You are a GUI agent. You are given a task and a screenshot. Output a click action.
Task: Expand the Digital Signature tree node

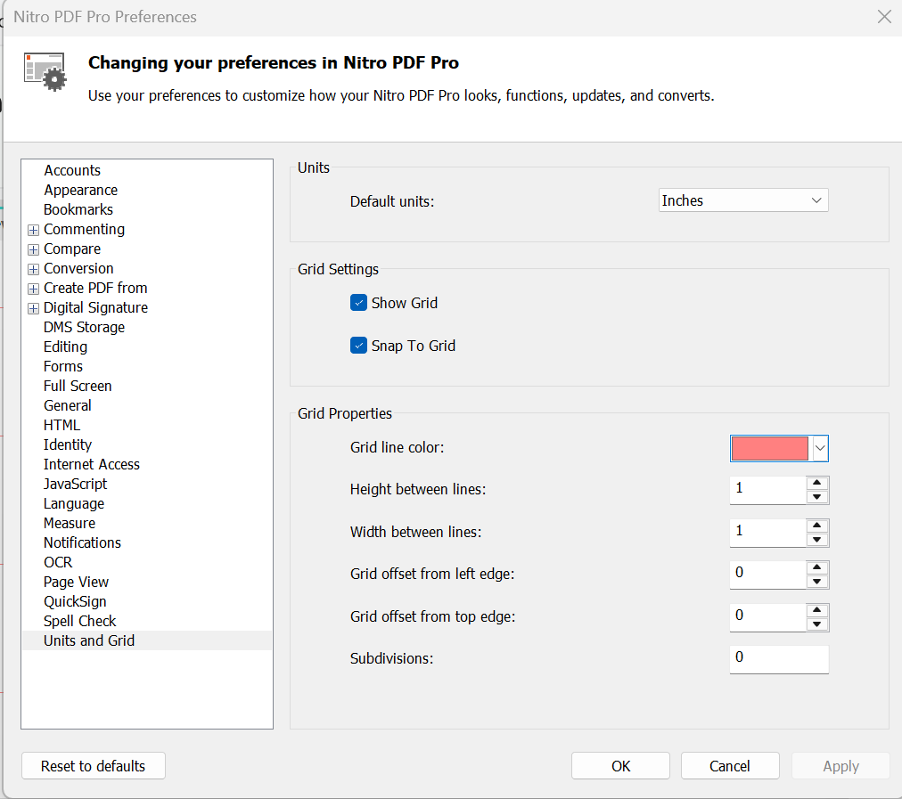33,309
